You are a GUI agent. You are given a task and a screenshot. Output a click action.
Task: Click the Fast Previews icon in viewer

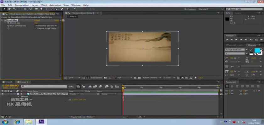[182, 78]
